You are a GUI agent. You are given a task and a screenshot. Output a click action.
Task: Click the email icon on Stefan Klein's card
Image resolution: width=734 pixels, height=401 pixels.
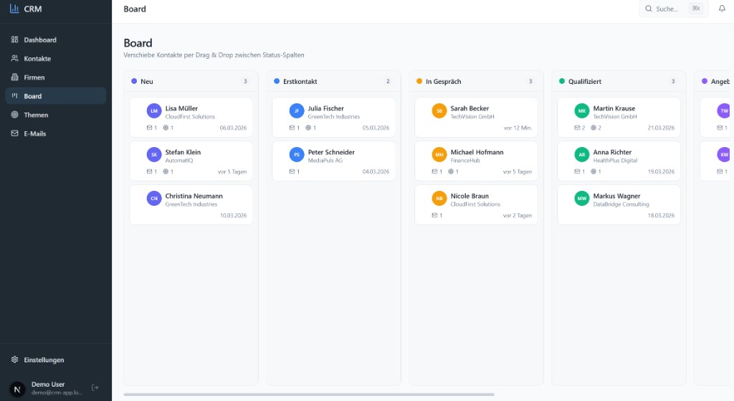coord(148,171)
